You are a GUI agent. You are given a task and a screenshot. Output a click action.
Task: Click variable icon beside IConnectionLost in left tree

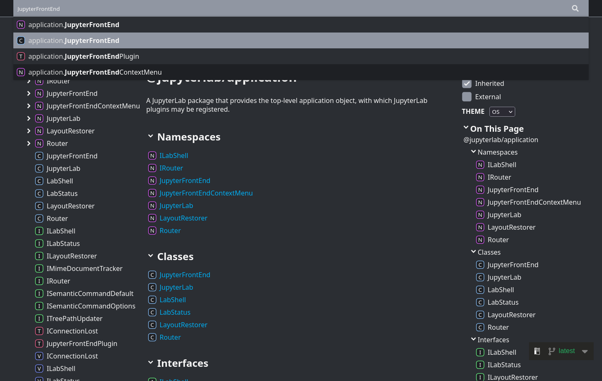[x=39, y=356]
